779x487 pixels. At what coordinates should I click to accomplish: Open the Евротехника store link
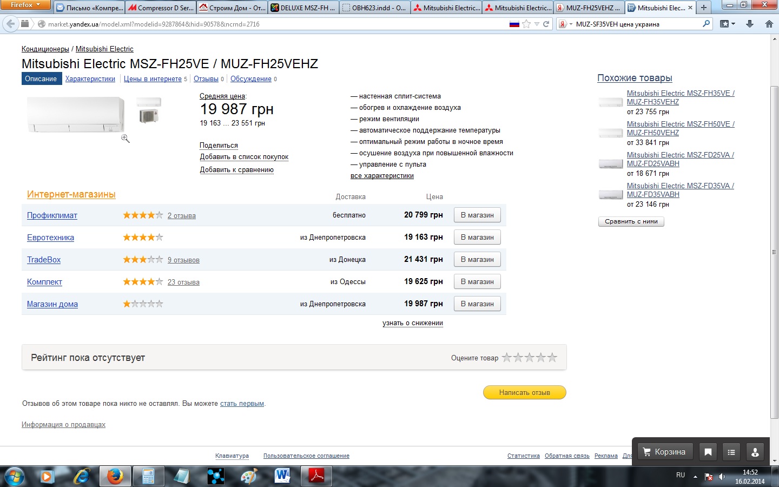click(50, 238)
